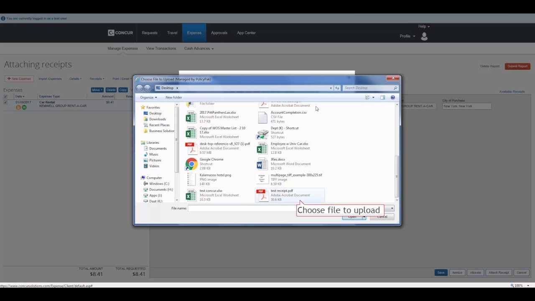This screenshot has height=301, width=535.
Task: Open the Organize dropdown menu
Action: pos(148,97)
